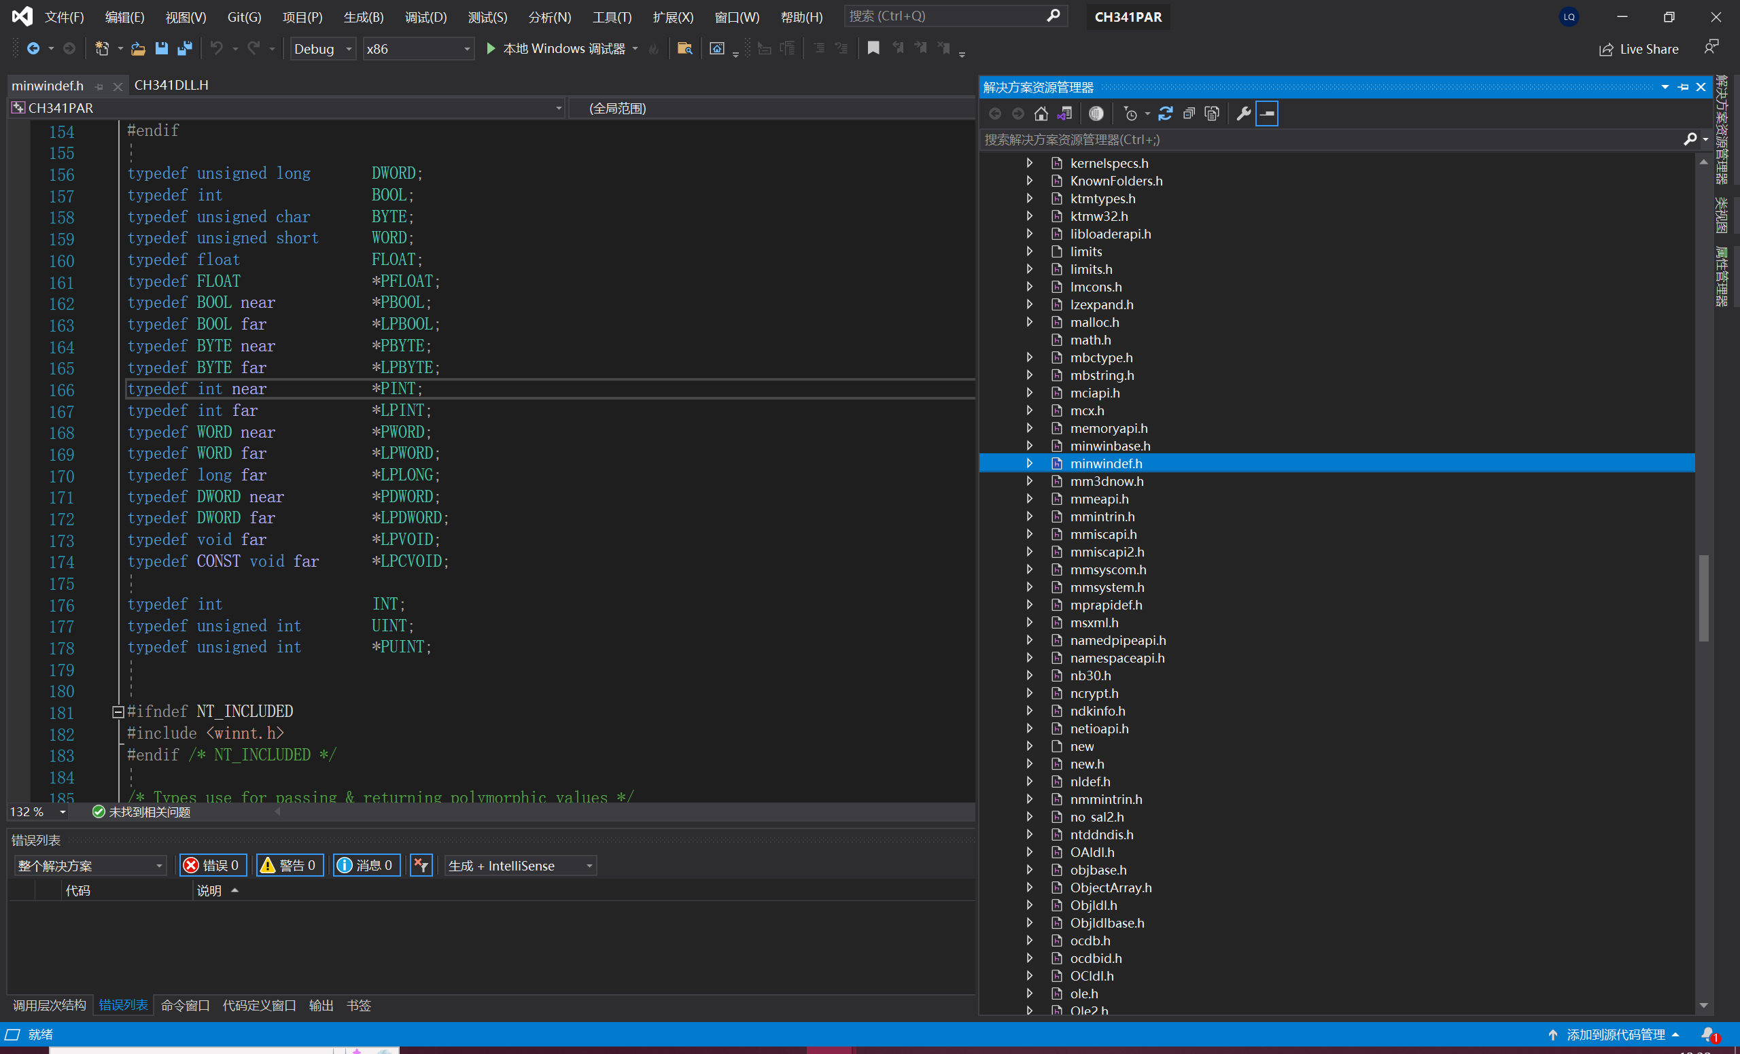Click show all files icon in Solution Explorer
Image resolution: width=1740 pixels, height=1054 pixels.
pos(1213,113)
